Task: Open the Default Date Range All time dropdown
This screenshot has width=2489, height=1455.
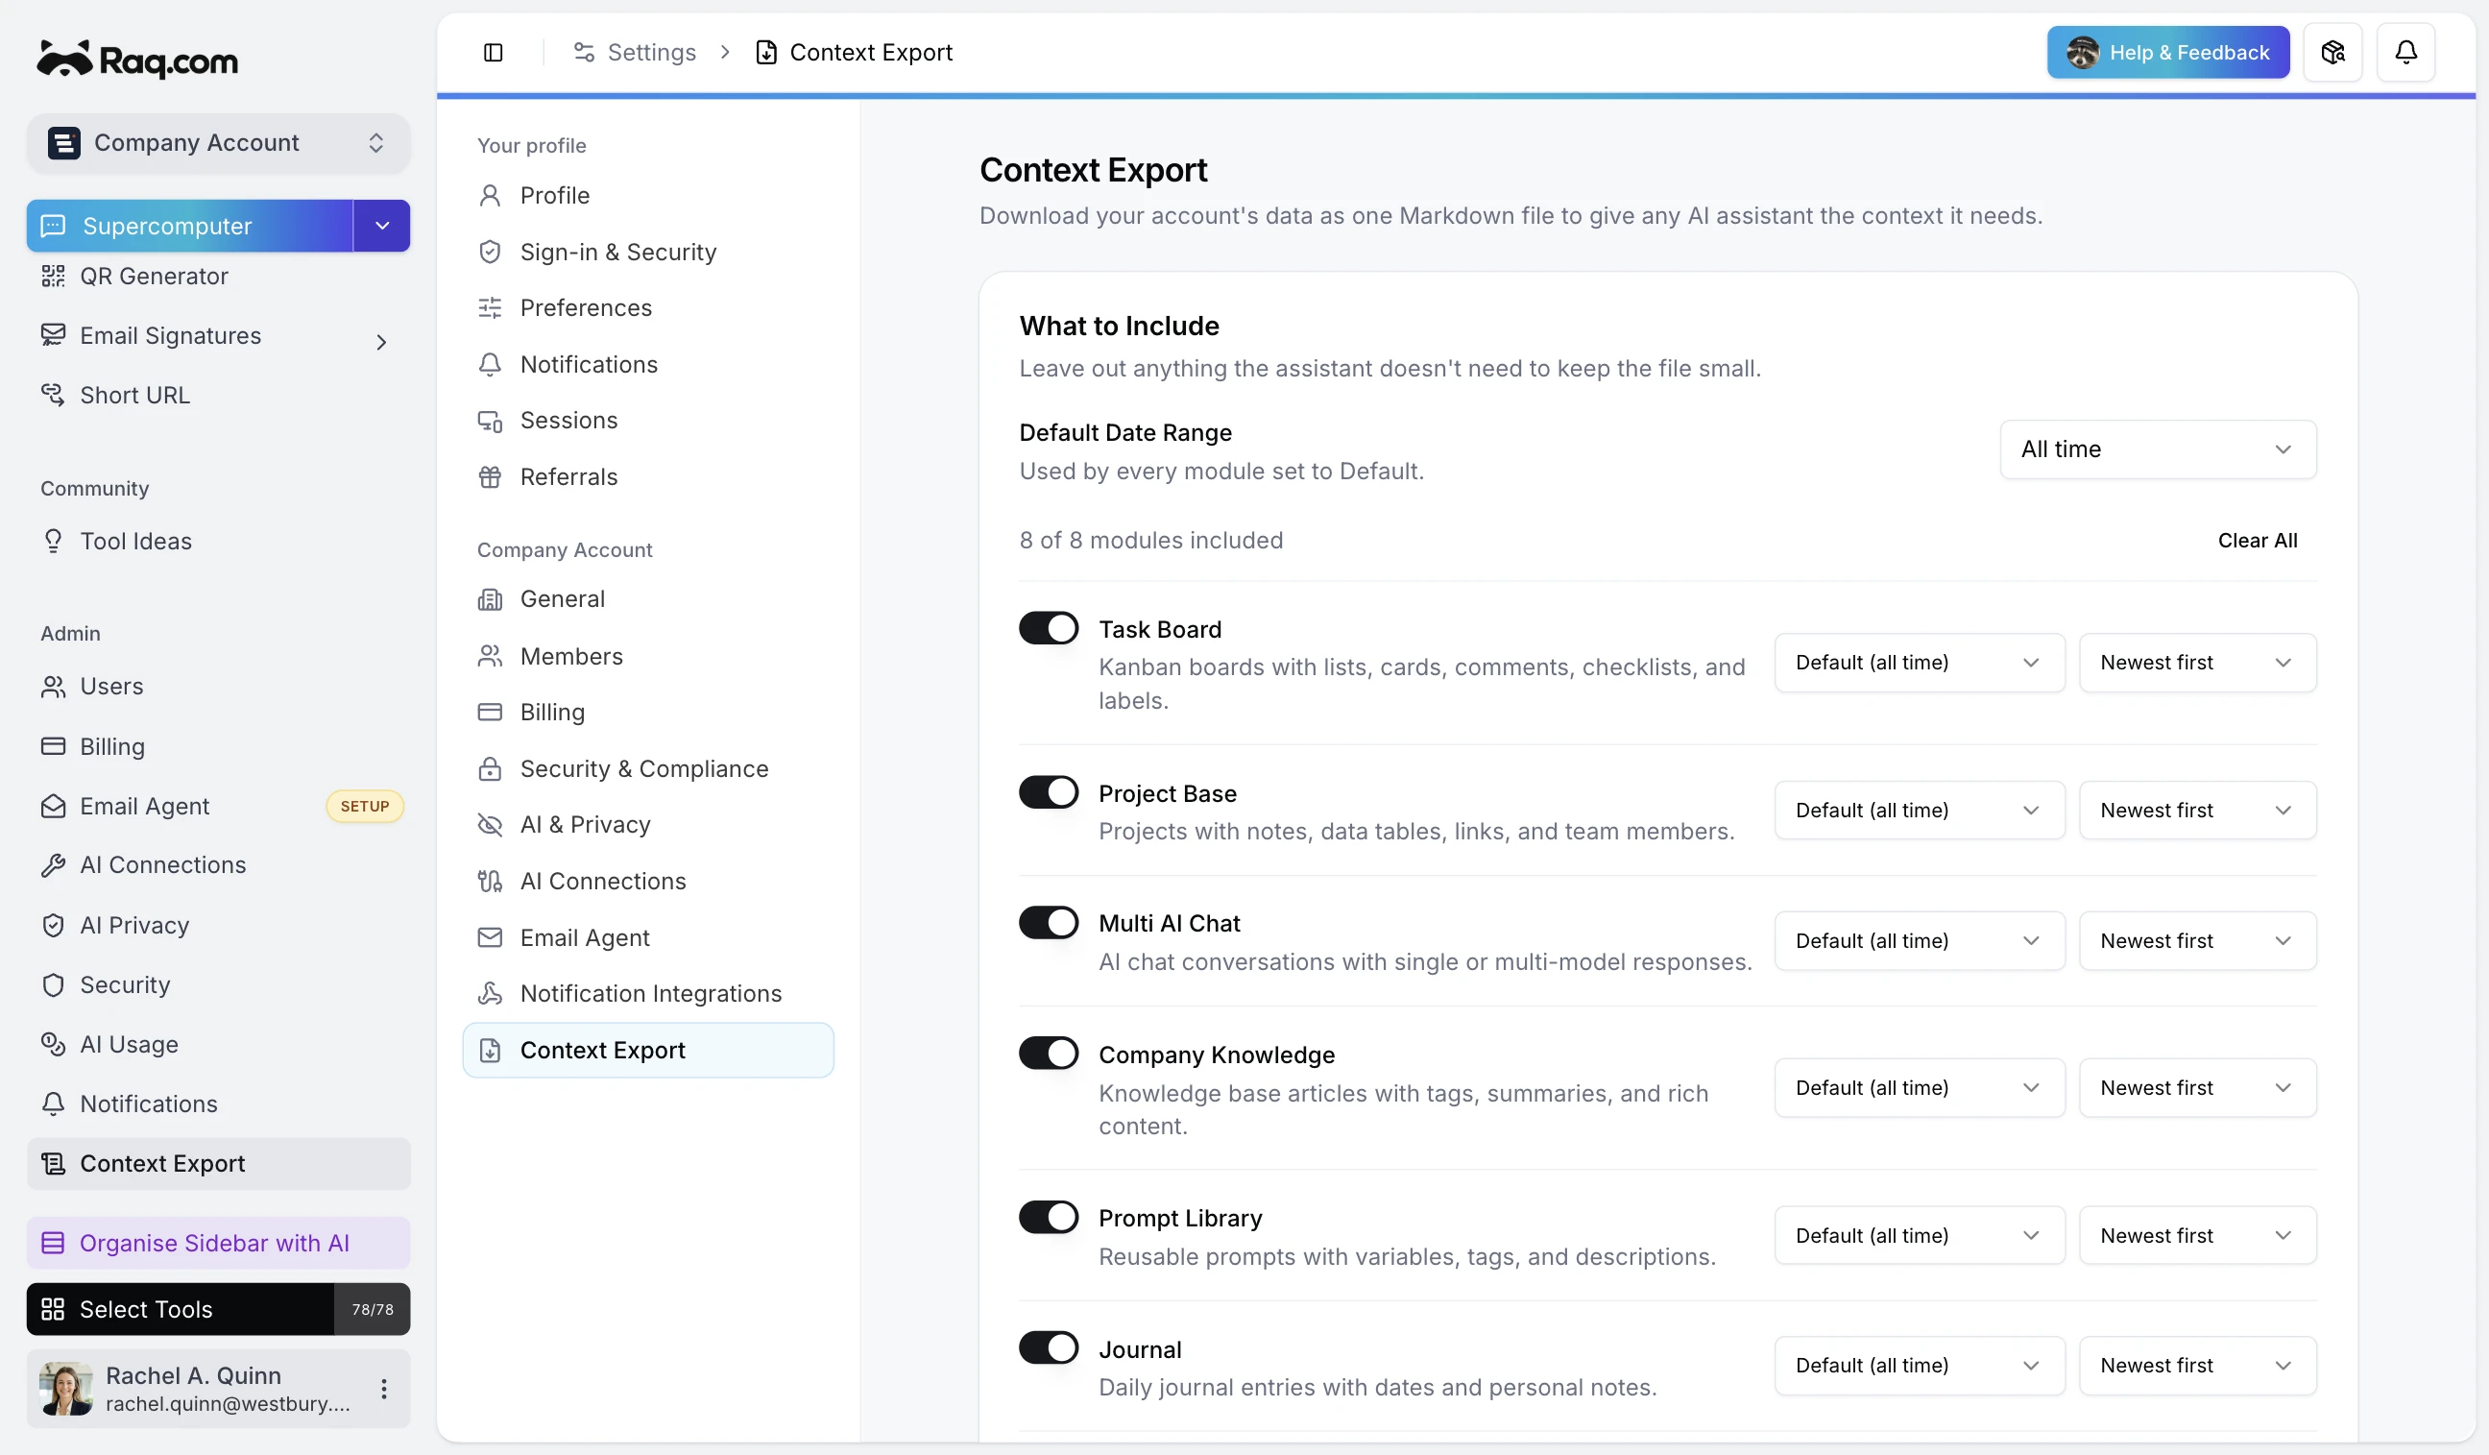Action: (x=2157, y=449)
